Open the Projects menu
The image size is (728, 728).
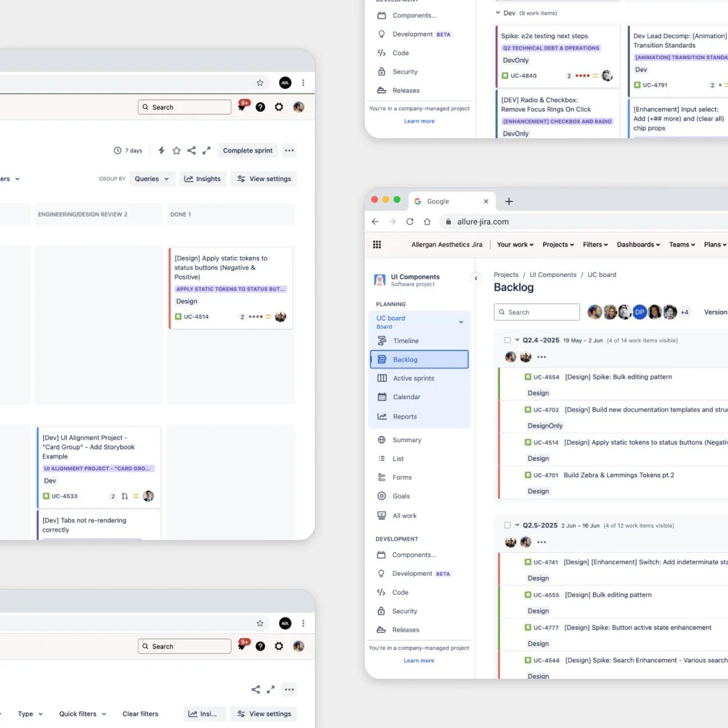pos(558,245)
